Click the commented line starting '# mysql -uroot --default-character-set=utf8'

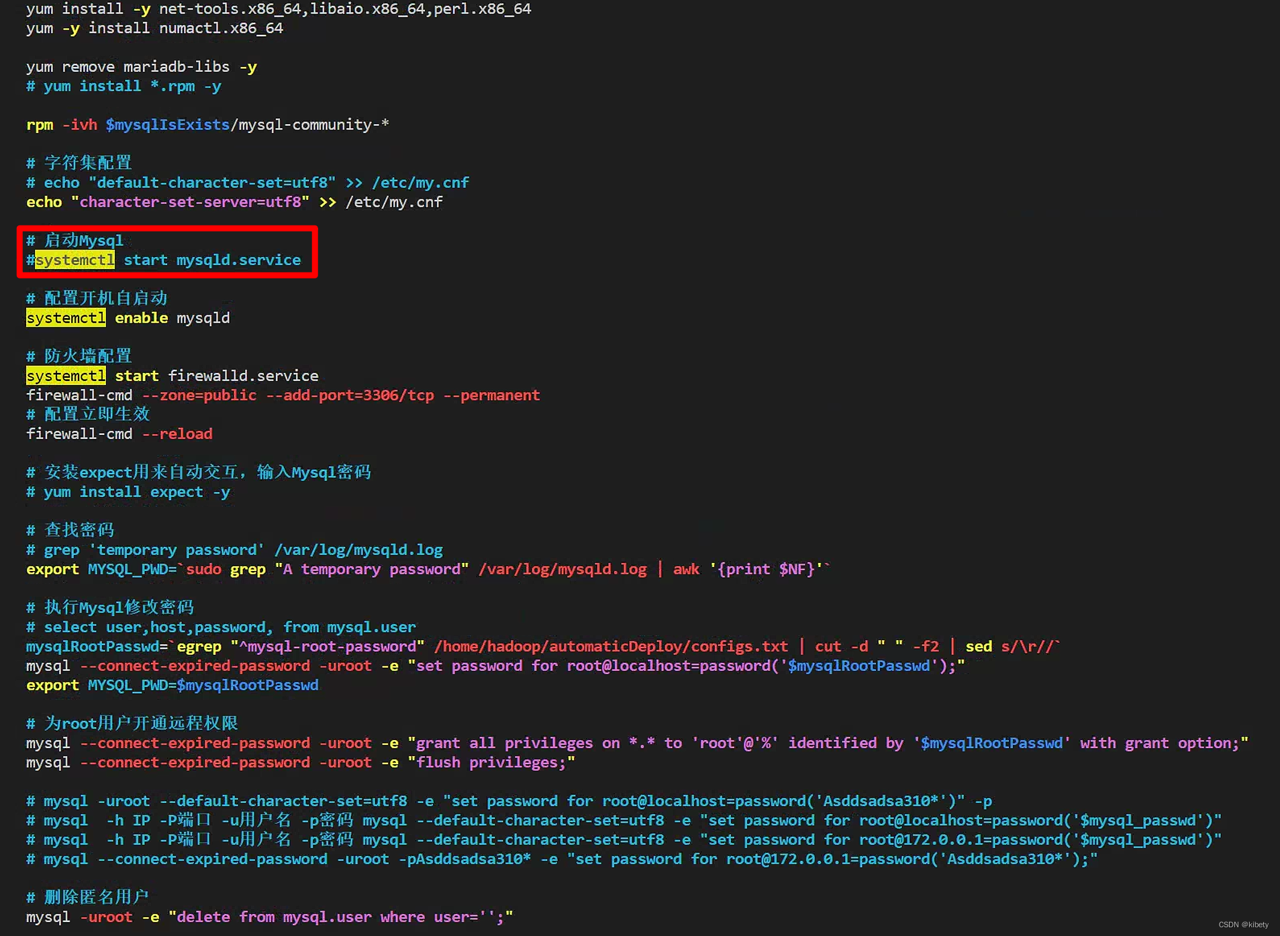[x=509, y=801]
